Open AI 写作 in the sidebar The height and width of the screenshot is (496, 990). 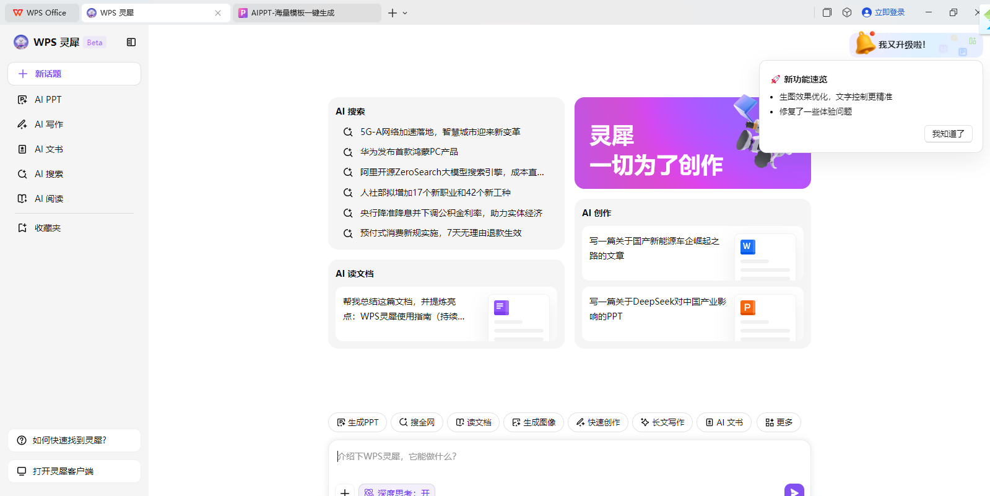tap(48, 124)
